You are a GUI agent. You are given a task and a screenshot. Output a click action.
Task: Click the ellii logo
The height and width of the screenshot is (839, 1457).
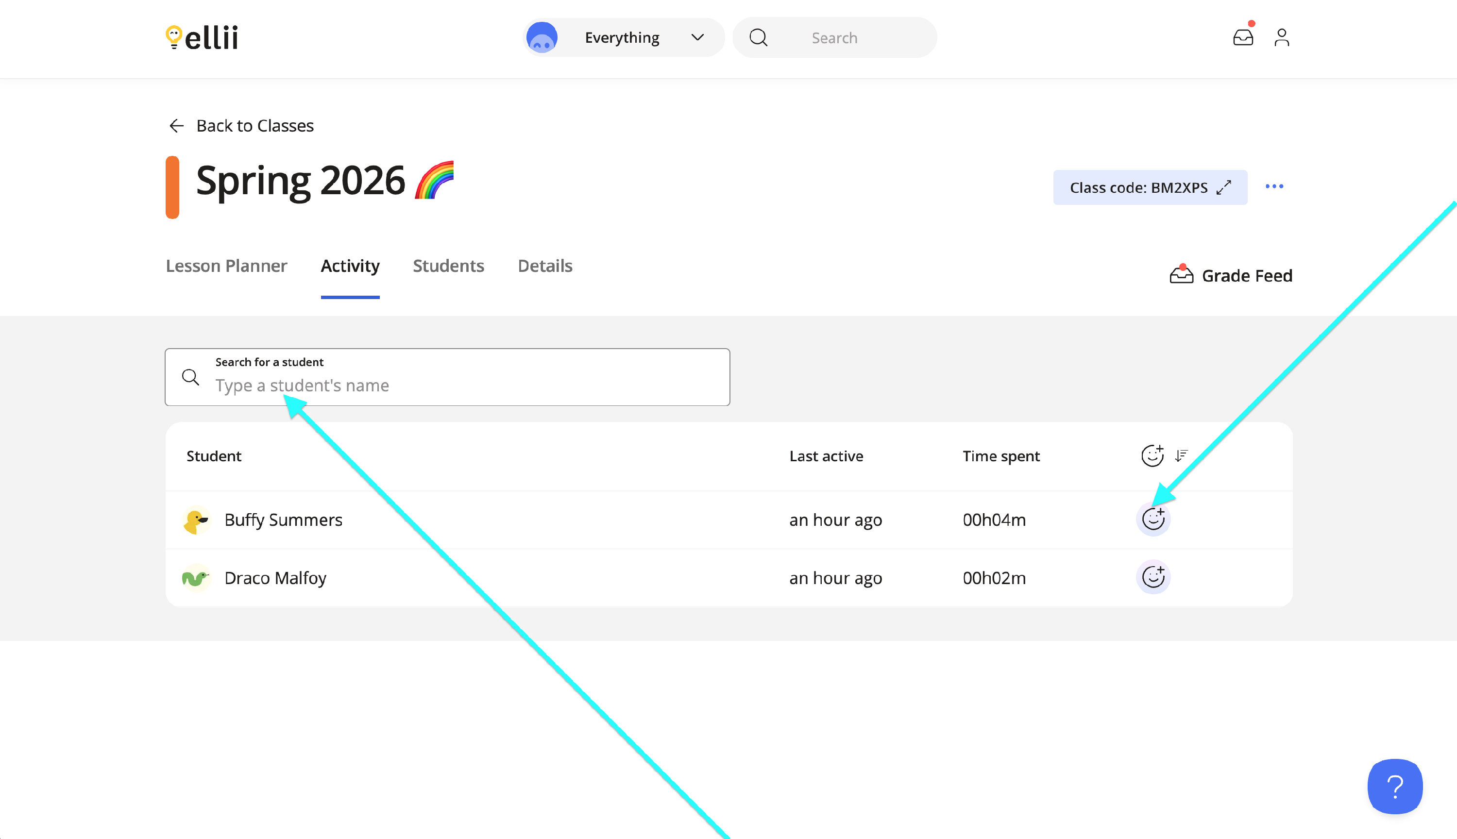coord(202,38)
